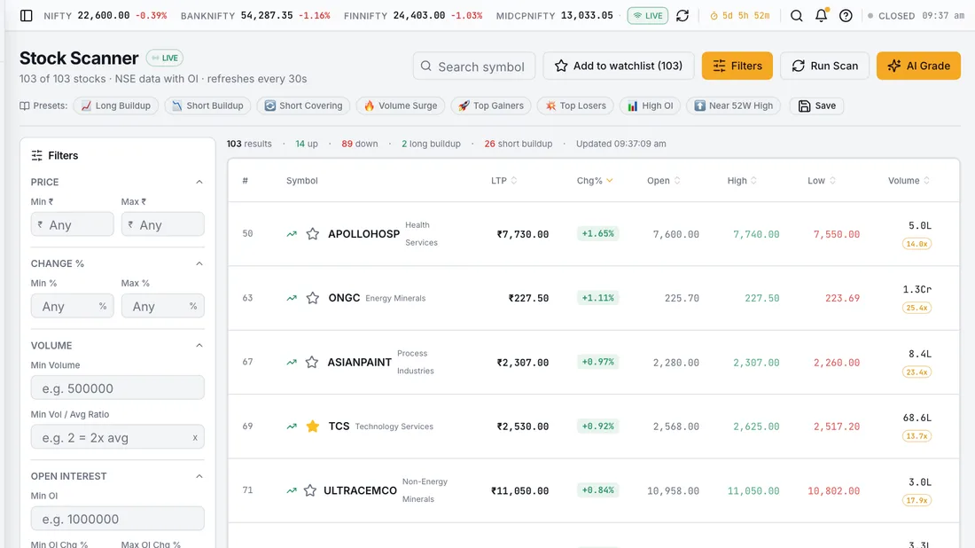The image size is (975, 548).
Task: Click the Run Scan button
Action: click(x=825, y=66)
